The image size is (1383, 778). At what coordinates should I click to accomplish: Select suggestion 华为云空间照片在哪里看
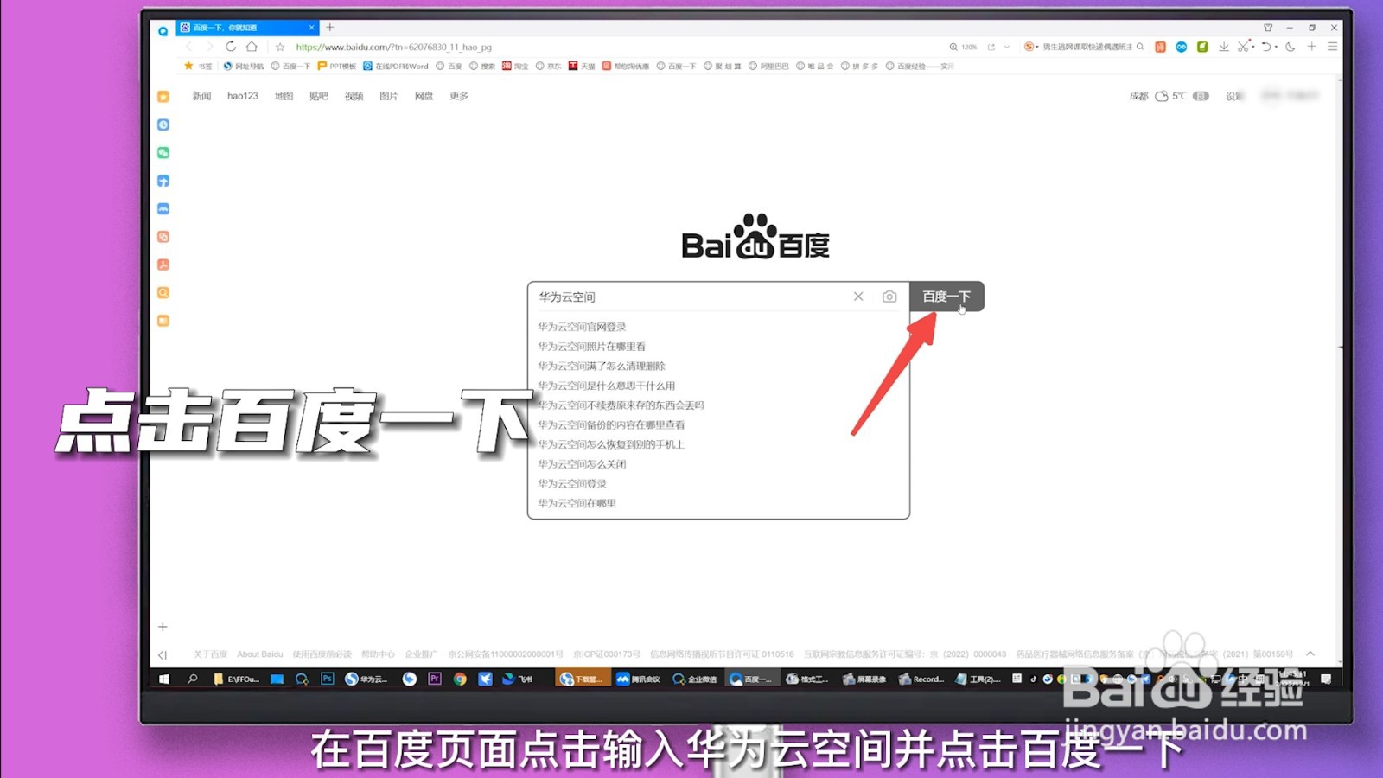coord(591,347)
